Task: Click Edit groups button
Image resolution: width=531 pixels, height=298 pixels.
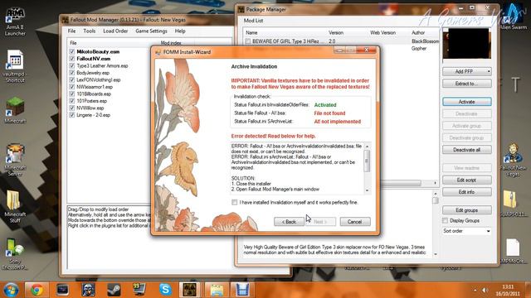Action: [466, 210]
